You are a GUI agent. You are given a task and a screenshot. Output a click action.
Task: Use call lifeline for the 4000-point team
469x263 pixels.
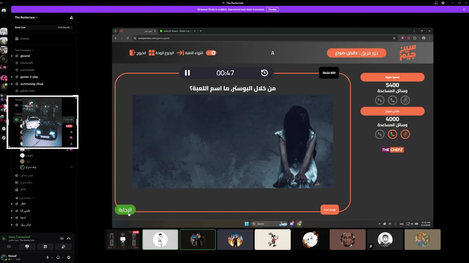[x=392, y=134]
